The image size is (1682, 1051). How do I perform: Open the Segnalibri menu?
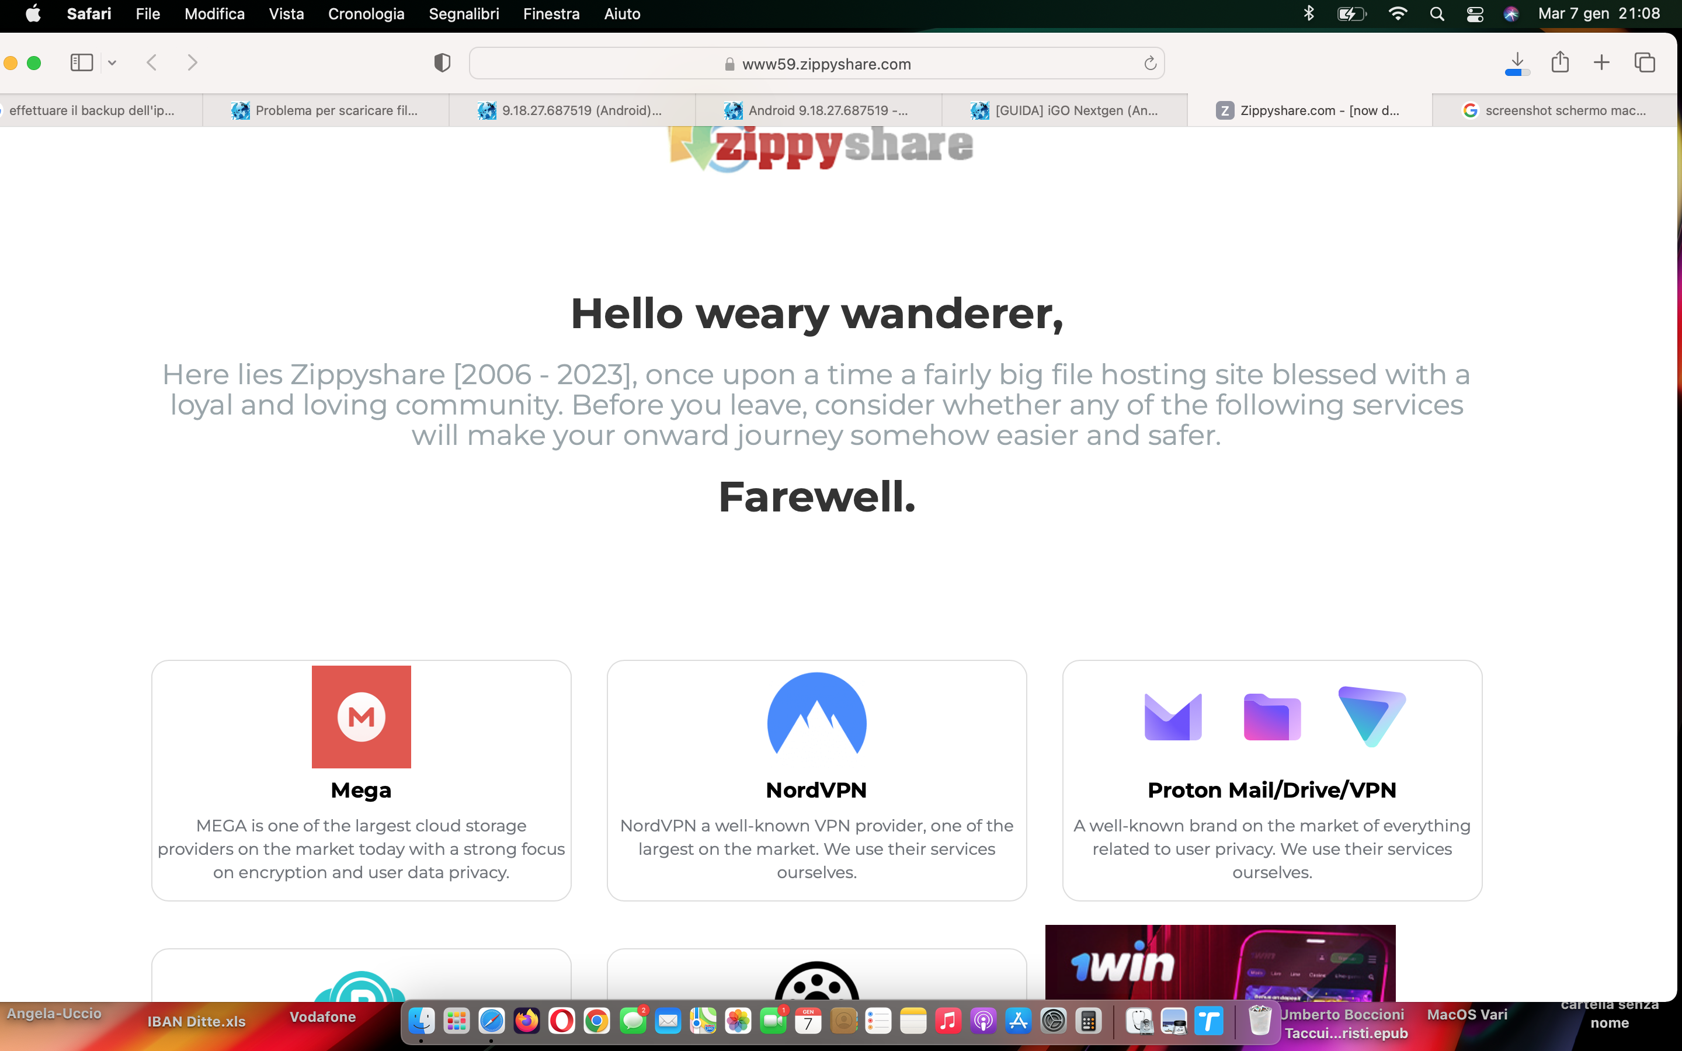[x=464, y=14]
